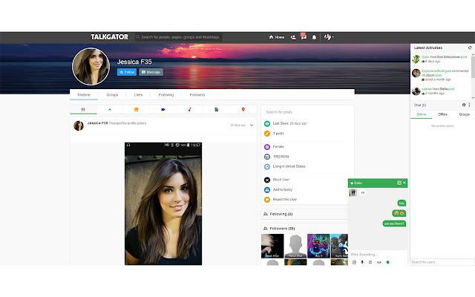
Task: Refresh the Latest Activities panel
Action: (470, 48)
